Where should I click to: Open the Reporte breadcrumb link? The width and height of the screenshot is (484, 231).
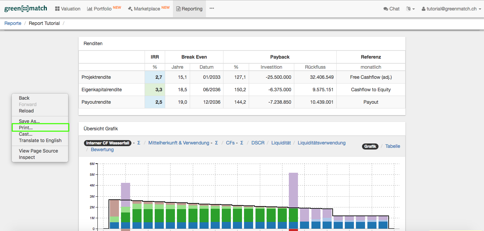click(13, 23)
